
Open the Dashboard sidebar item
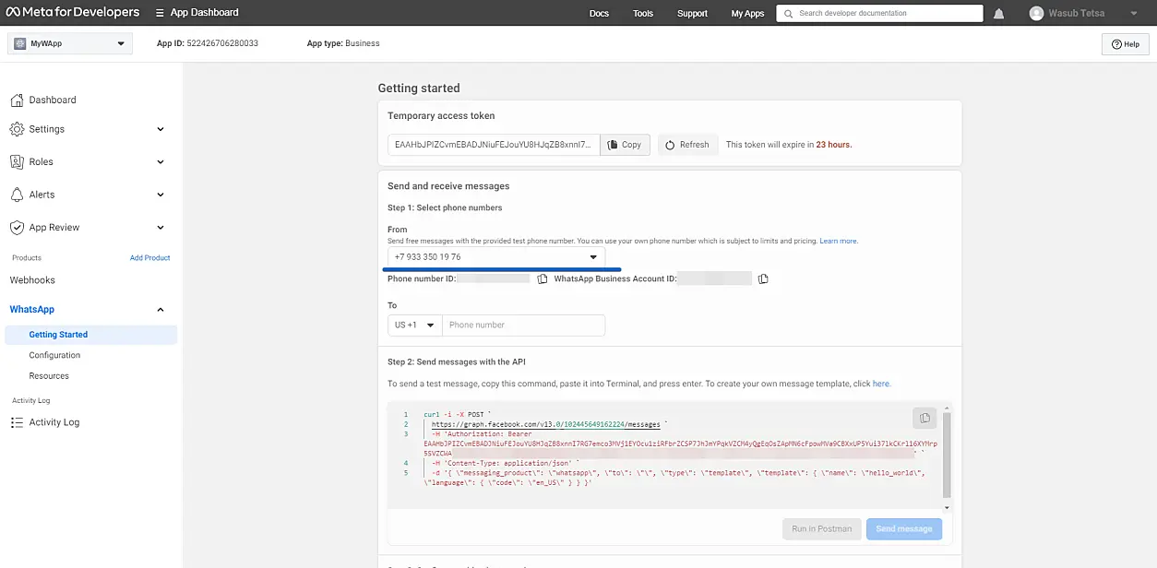click(x=53, y=100)
